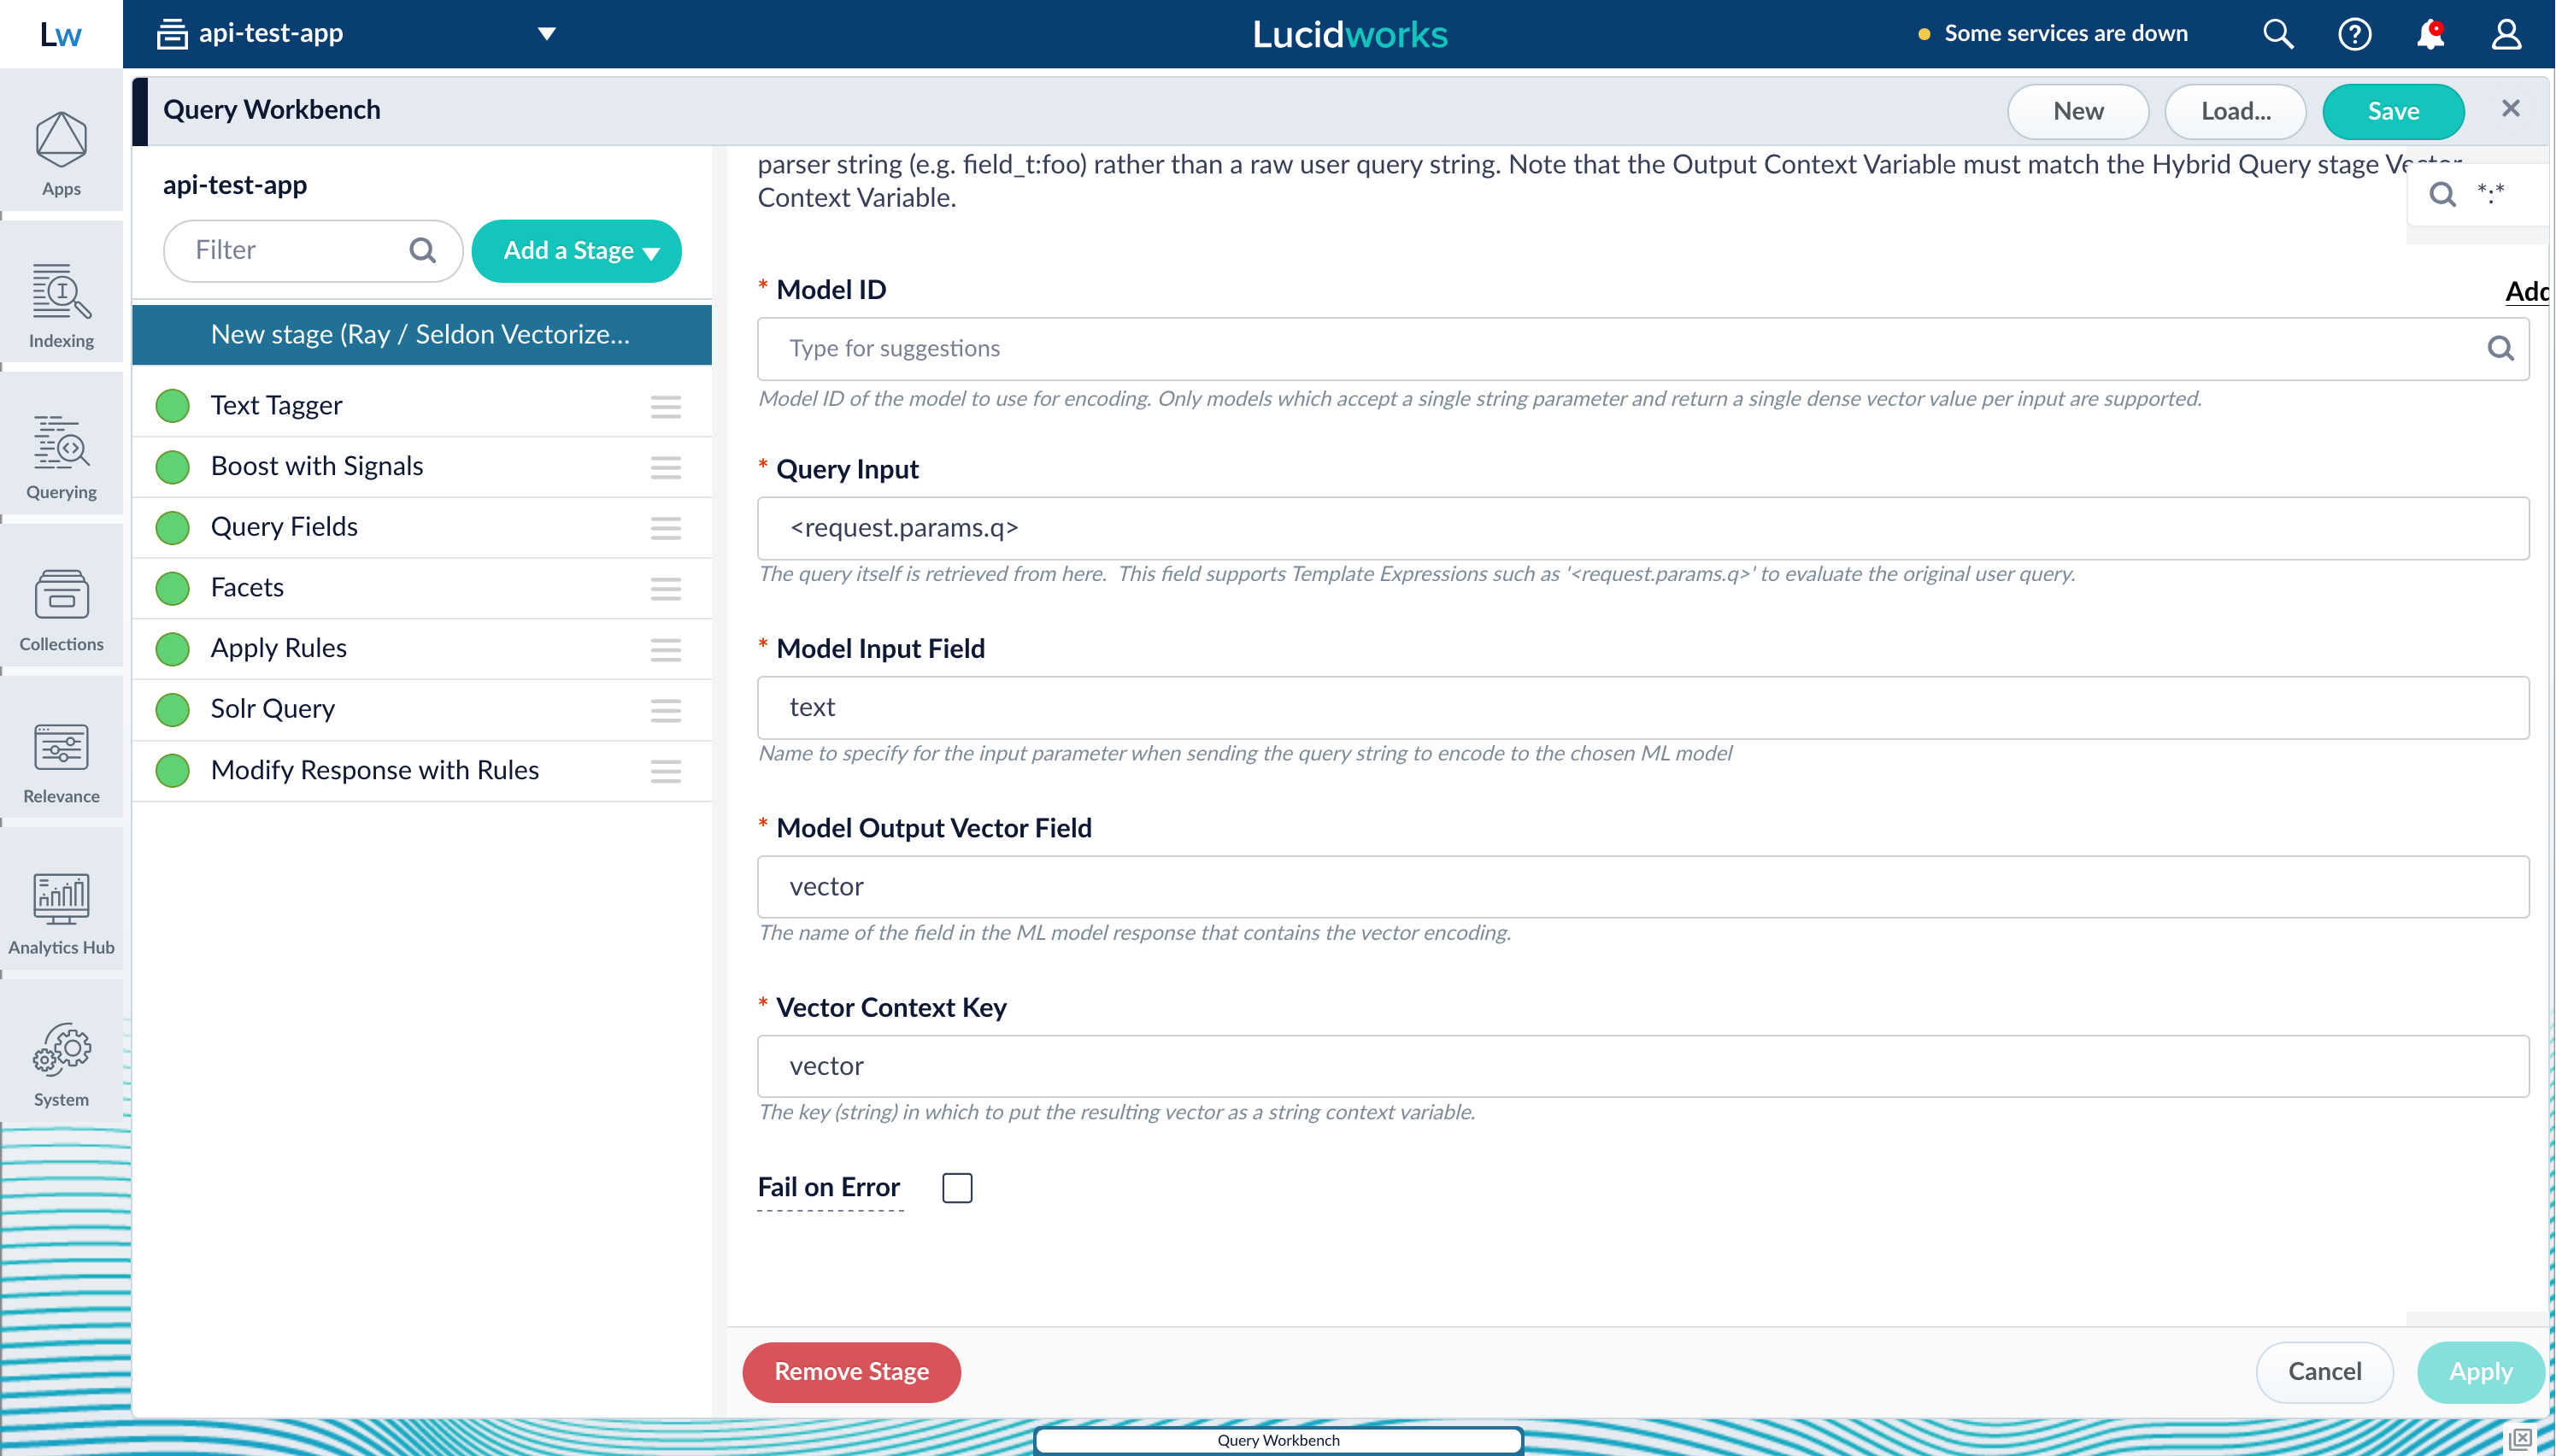Select the Facets stage
The image size is (2556, 1456).
(x=421, y=588)
